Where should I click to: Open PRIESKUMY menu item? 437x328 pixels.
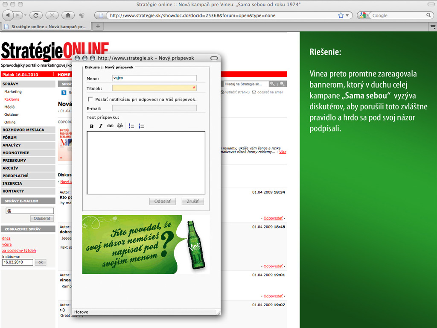point(28,161)
